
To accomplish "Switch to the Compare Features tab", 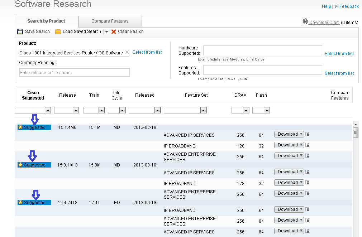I will 110,21.
